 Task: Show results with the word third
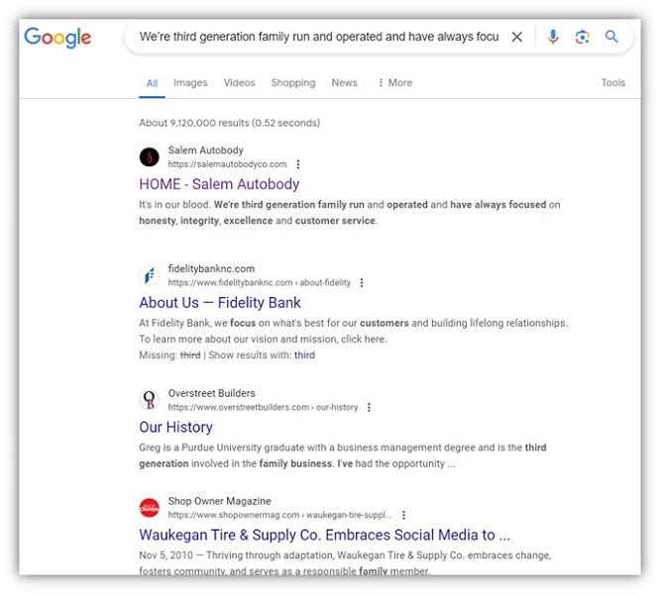[304, 354]
